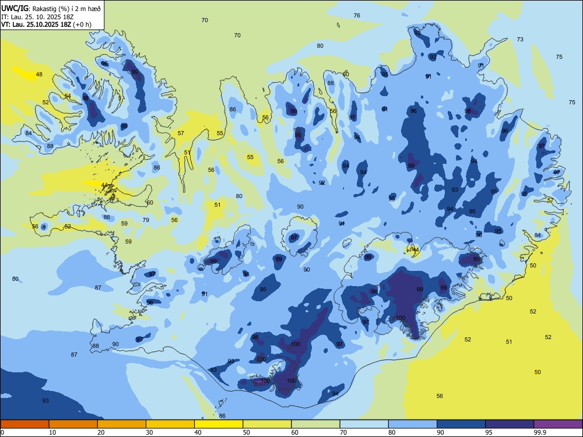Select the legend scale label "40"
The image size is (583, 437).
tap(198, 432)
